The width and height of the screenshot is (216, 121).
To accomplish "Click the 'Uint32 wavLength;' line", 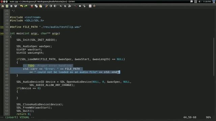I will tap(30, 53).
